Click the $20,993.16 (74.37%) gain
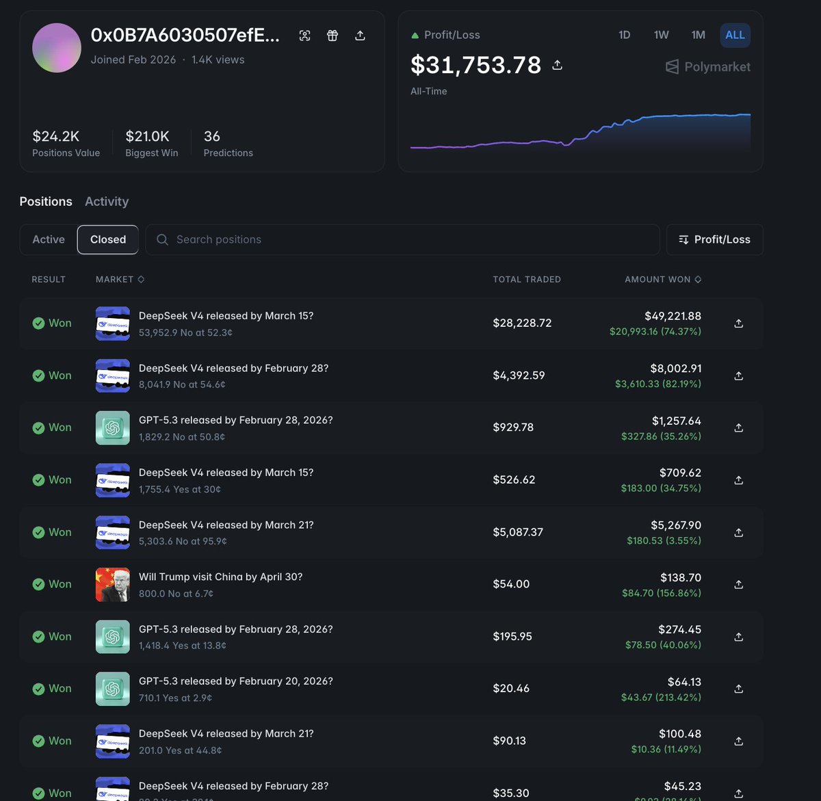The width and height of the screenshot is (821, 801). [655, 331]
